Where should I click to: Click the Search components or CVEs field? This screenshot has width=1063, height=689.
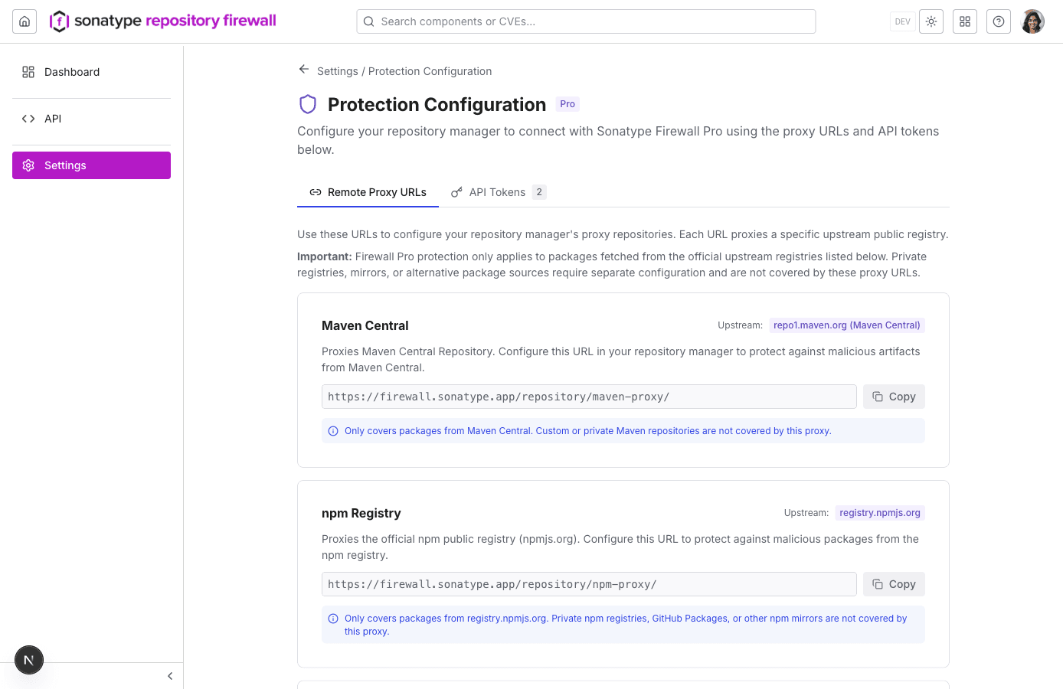[586, 21]
